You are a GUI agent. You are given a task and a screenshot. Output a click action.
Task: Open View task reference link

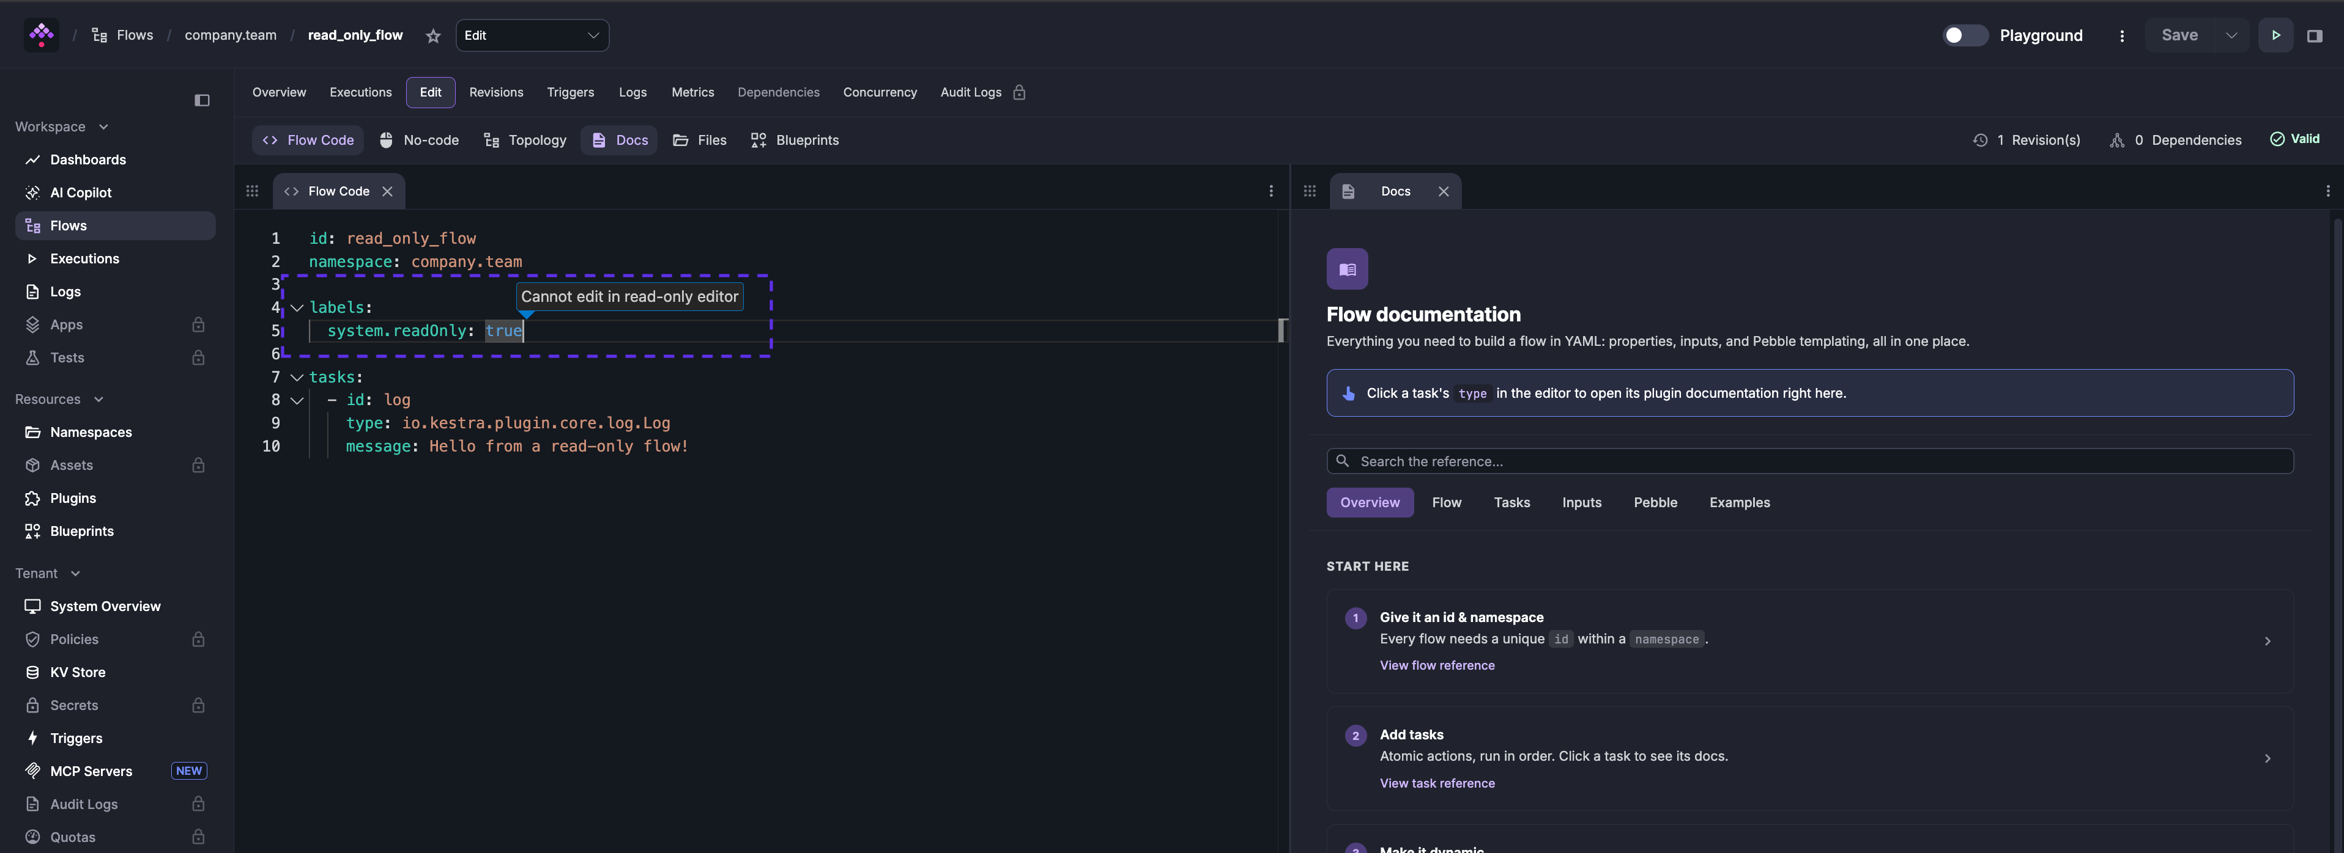tap(1437, 783)
